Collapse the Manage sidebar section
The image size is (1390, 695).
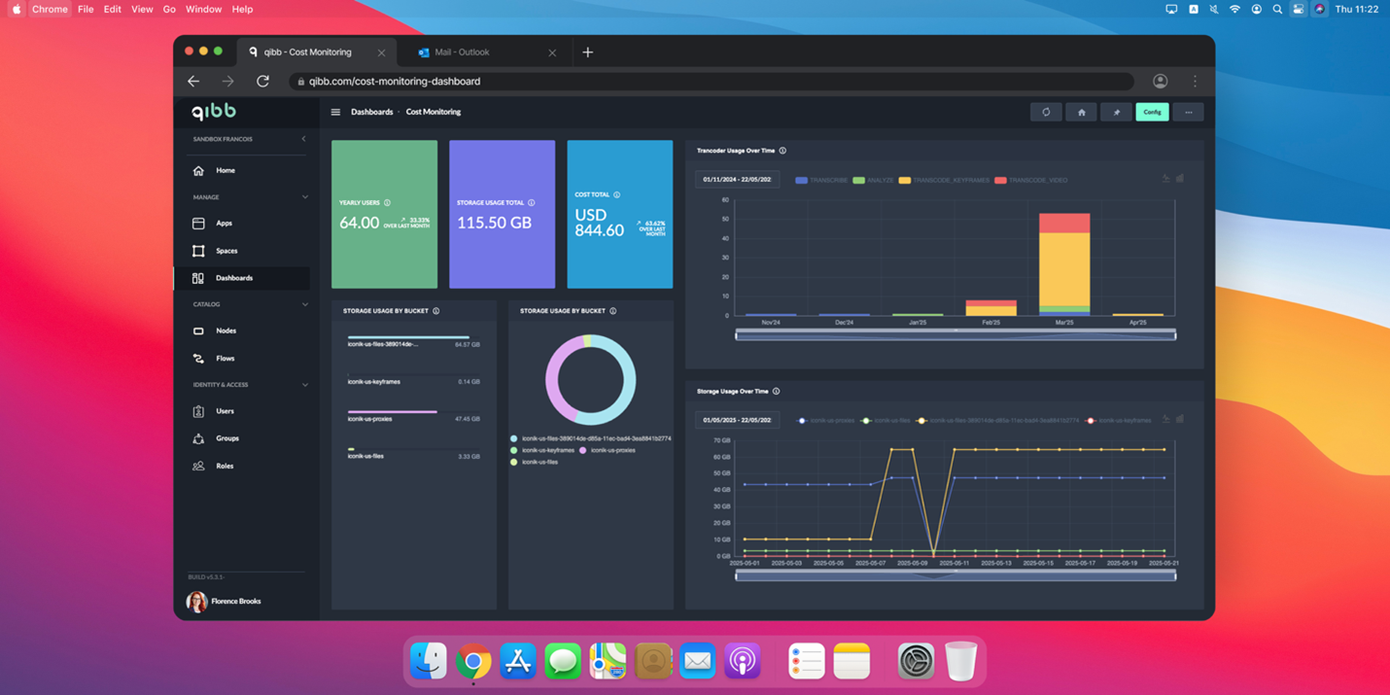(304, 197)
